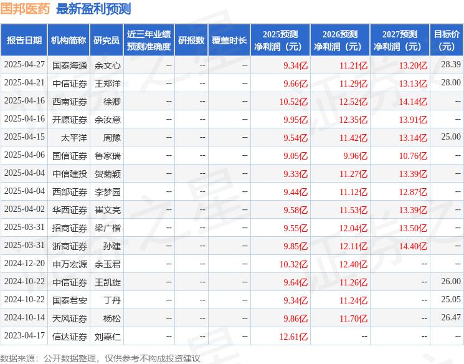
Task: Click institution 招商证券
Action: pos(70,228)
